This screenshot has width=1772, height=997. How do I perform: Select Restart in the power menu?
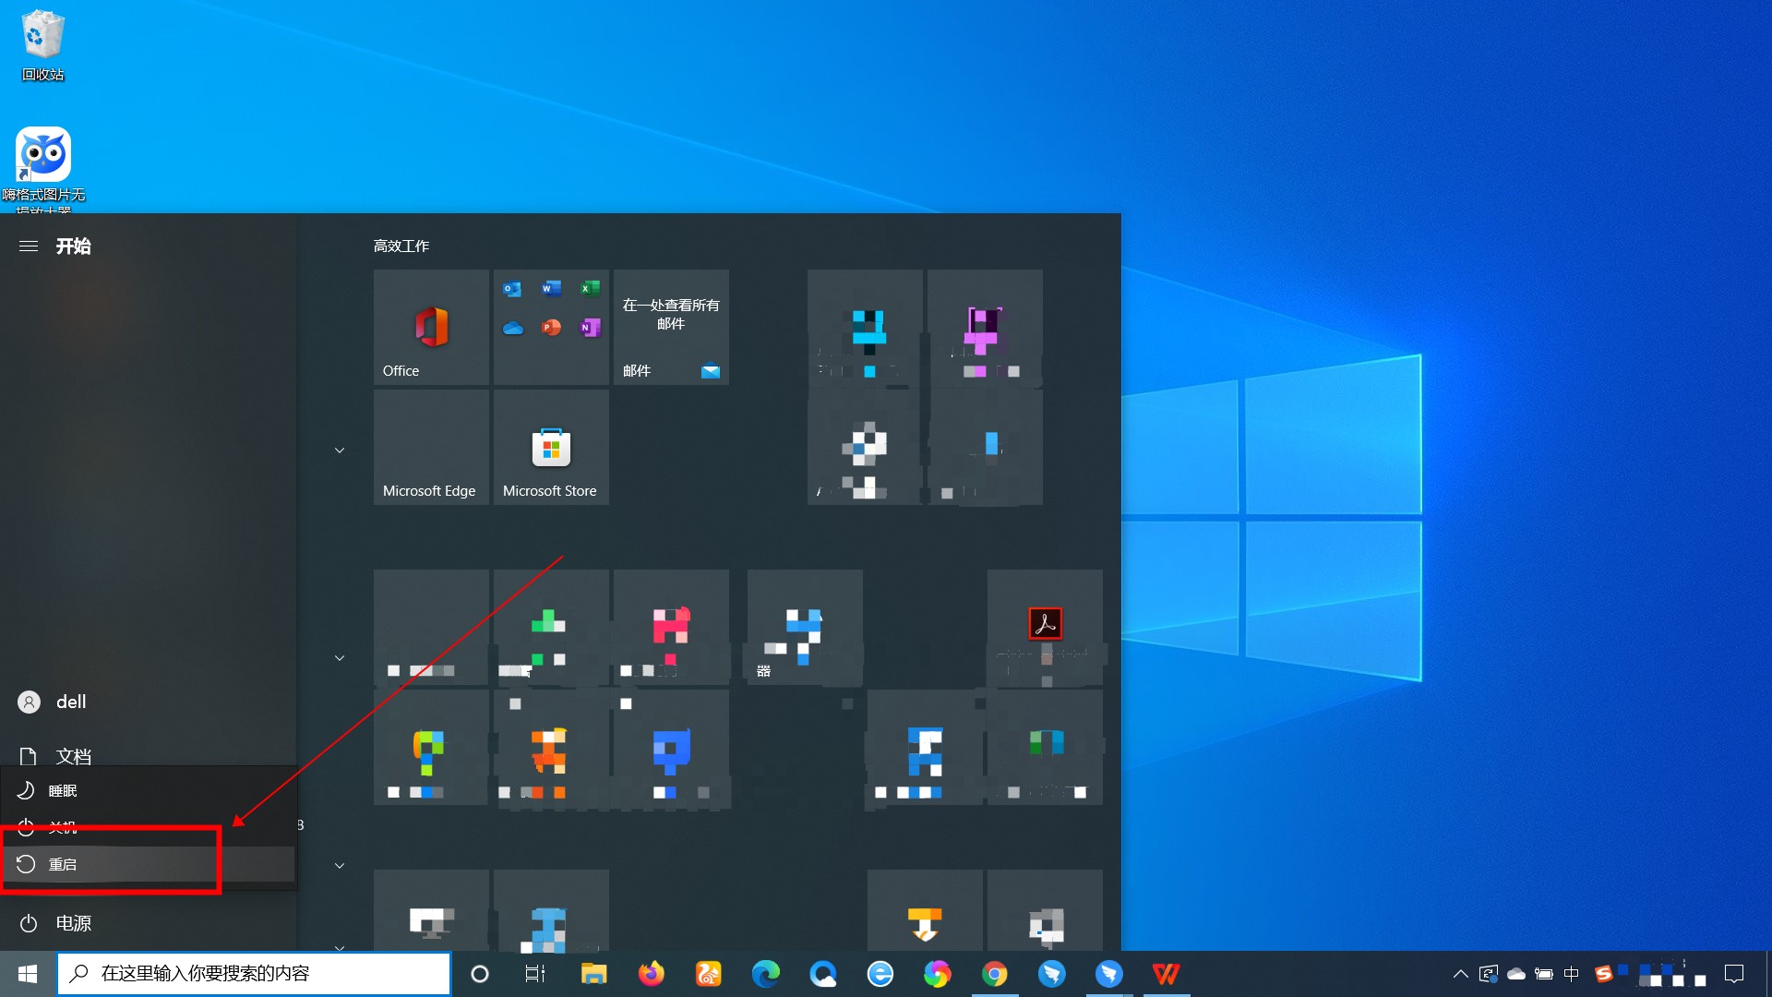coord(63,864)
